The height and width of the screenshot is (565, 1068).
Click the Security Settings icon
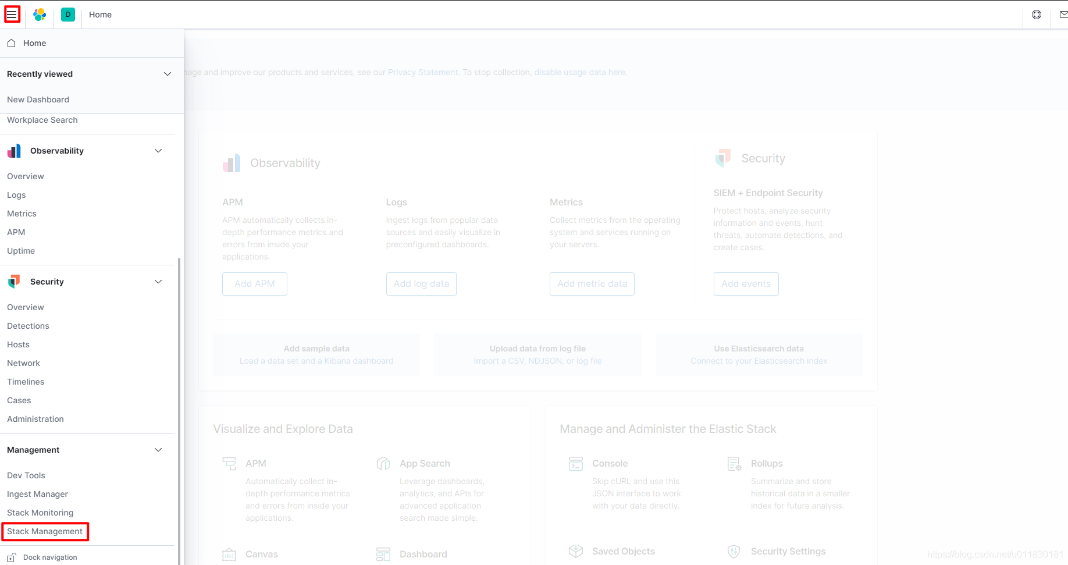coord(735,551)
